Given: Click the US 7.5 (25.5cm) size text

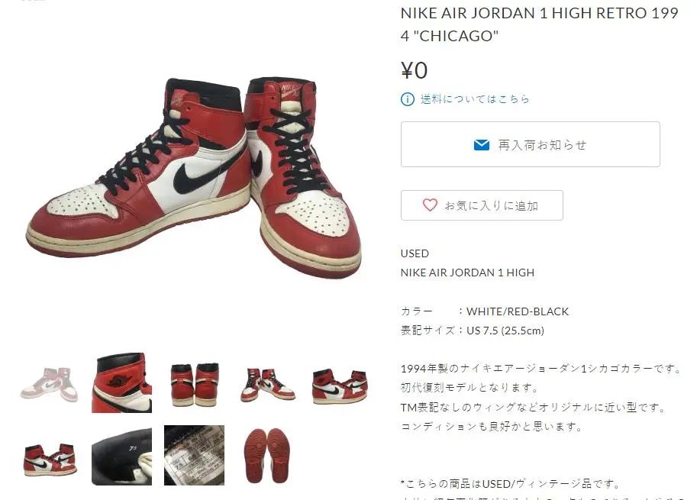Looking at the screenshot, I should tap(505, 331).
